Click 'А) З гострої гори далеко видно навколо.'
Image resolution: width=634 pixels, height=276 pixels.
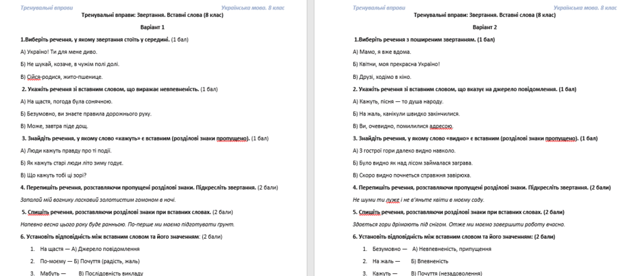click(x=404, y=151)
